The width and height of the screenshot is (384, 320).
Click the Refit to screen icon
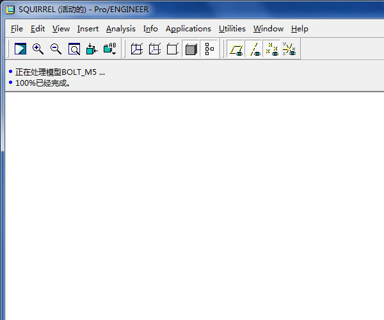coord(74,49)
